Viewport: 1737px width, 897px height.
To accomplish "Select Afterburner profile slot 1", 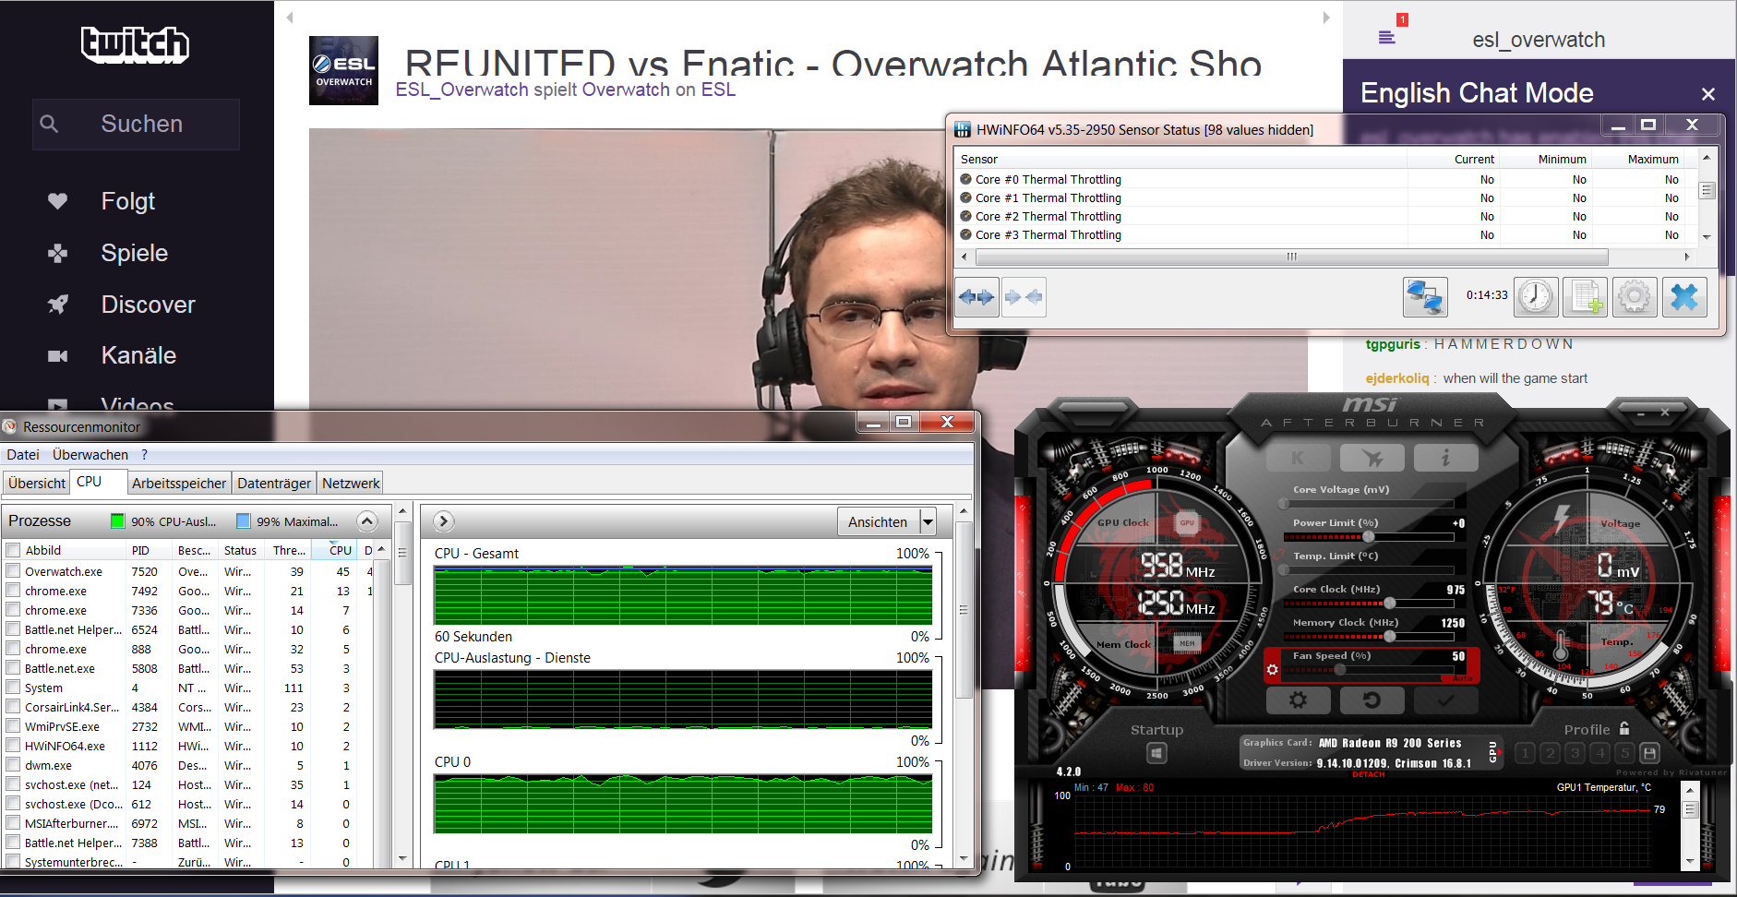I will click(1525, 753).
